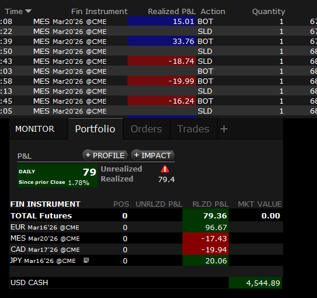Switch to the Orders tab

(146, 129)
